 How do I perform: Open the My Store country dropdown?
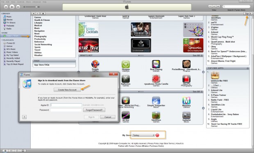(143, 135)
